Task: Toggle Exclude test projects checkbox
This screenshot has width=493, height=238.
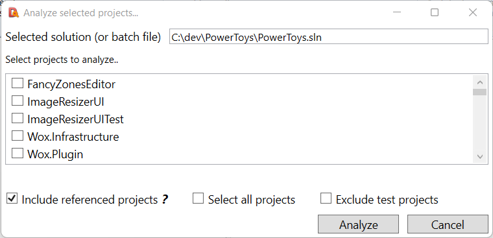Action: coord(326,198)
